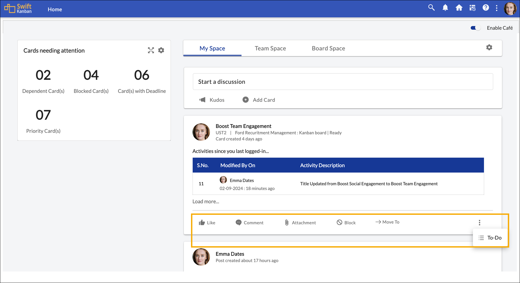This screenshot has width=520, height=283.
Task: Open search with the magnifier icon
Action: point(431,8)
